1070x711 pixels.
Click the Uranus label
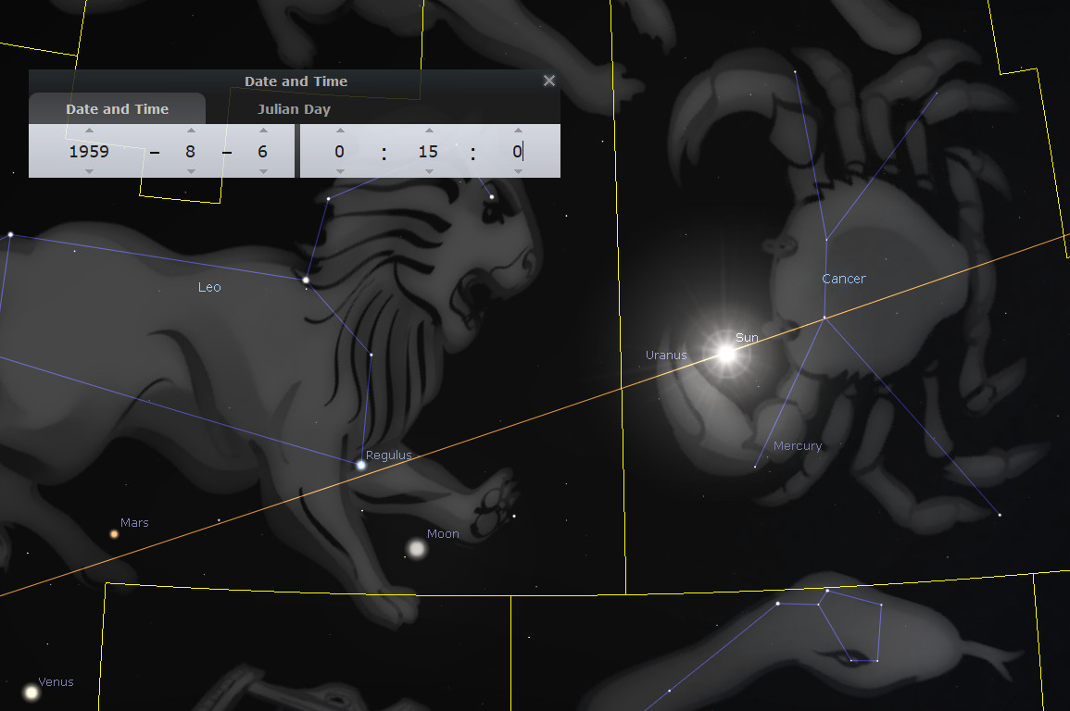coord(666,355)
